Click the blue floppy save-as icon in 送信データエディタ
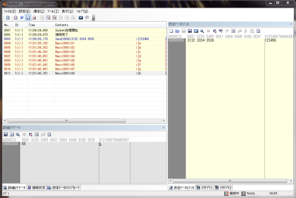Screen dimensions: 296x198 point(190,31)
